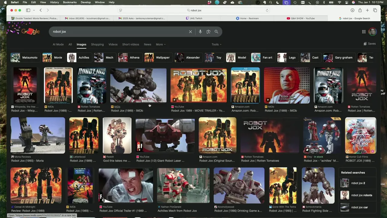Open the Wi-Fi status menu icon
This screenshot has width=387, height=218.
click(340, 2)
